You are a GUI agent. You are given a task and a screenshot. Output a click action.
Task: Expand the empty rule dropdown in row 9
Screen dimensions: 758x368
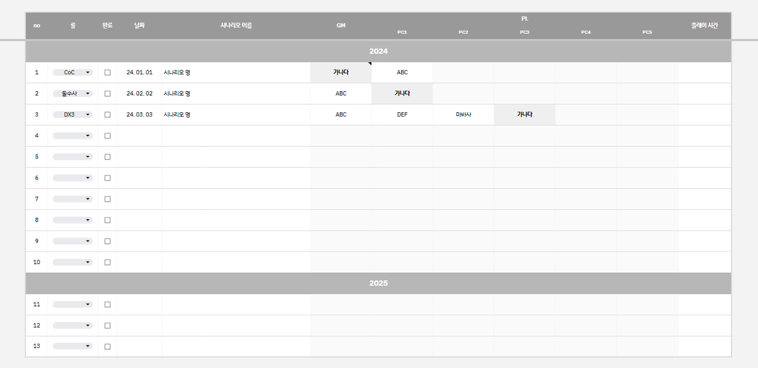73,241
